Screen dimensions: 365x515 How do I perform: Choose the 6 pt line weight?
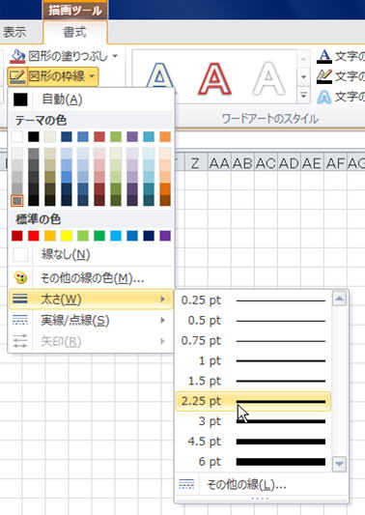[x=253, y=462]
